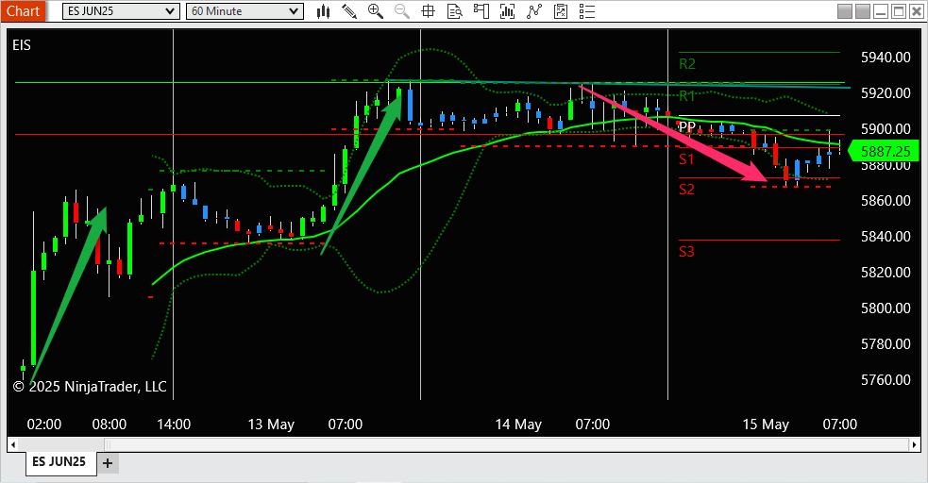This screenshot has height=483, width=928.
Task: Open the chart properties list icon
Action: (586, 11)
